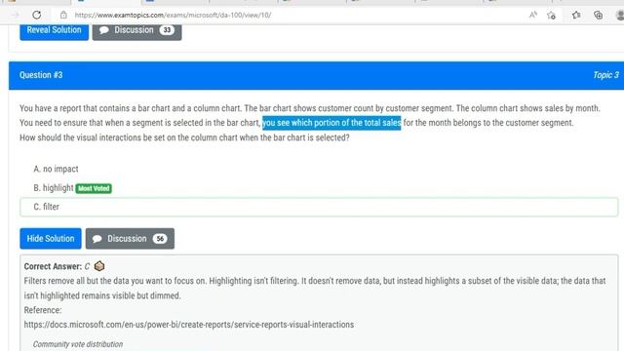Open Discussion with 56 comments

130,239
